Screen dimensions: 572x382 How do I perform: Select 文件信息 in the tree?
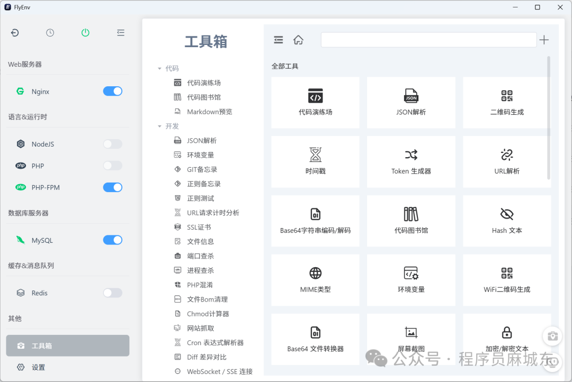coord(200,242)
